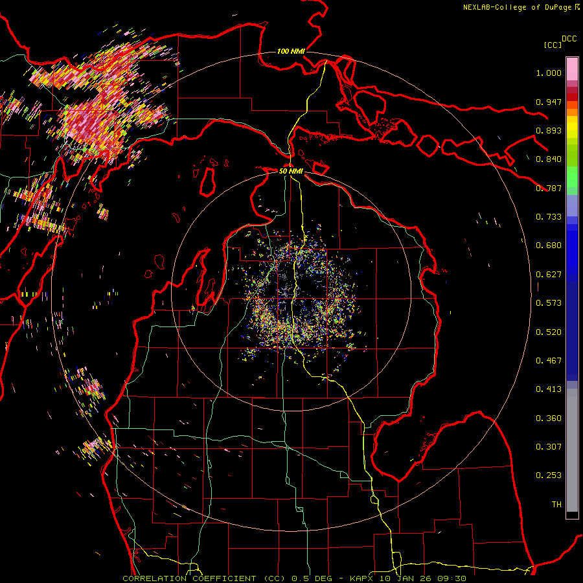Click the 50 NMI range ring label
The image size is (583, 583).
tap(291, 171)
